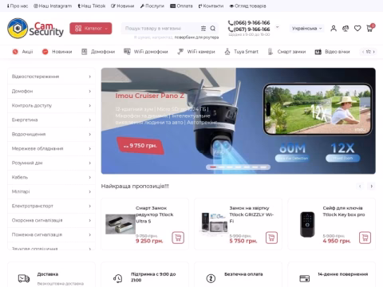Open Смарт Замок редуктор Ttlock Ultra S
Viewport: 383px width, 287px height.
pyautogui.click(x=155, y=214)
